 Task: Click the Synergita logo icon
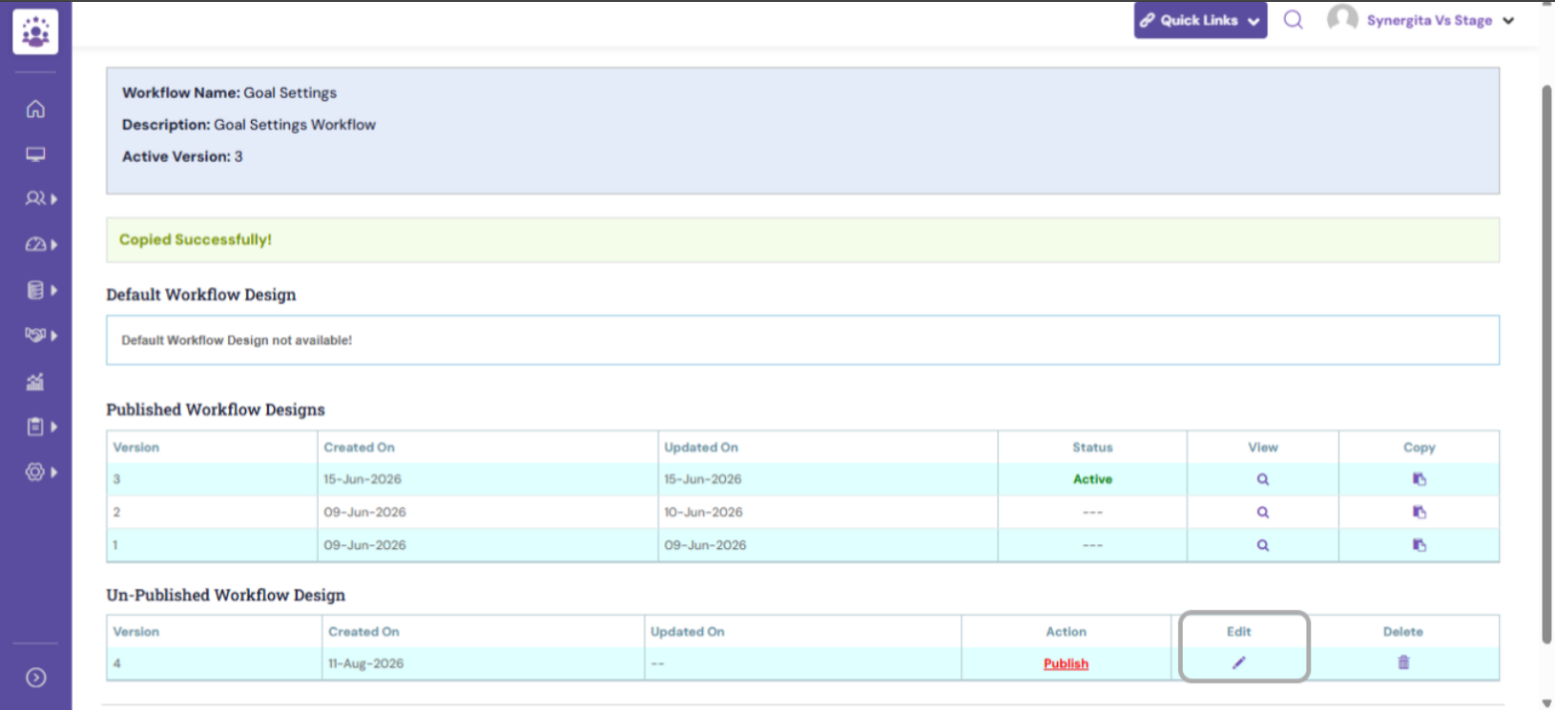click(35, 31)
